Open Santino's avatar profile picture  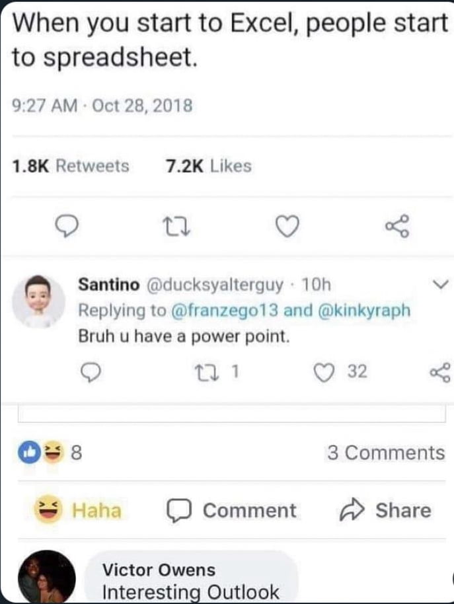click(39, 301)
